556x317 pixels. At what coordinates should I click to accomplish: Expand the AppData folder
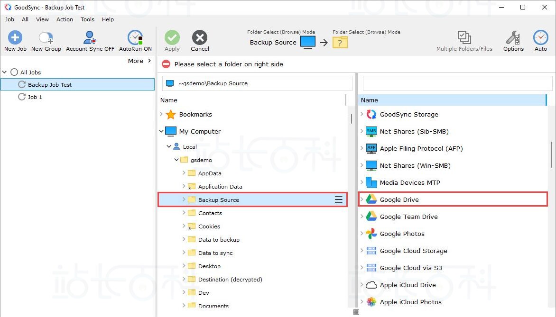(x=184, y=173)
